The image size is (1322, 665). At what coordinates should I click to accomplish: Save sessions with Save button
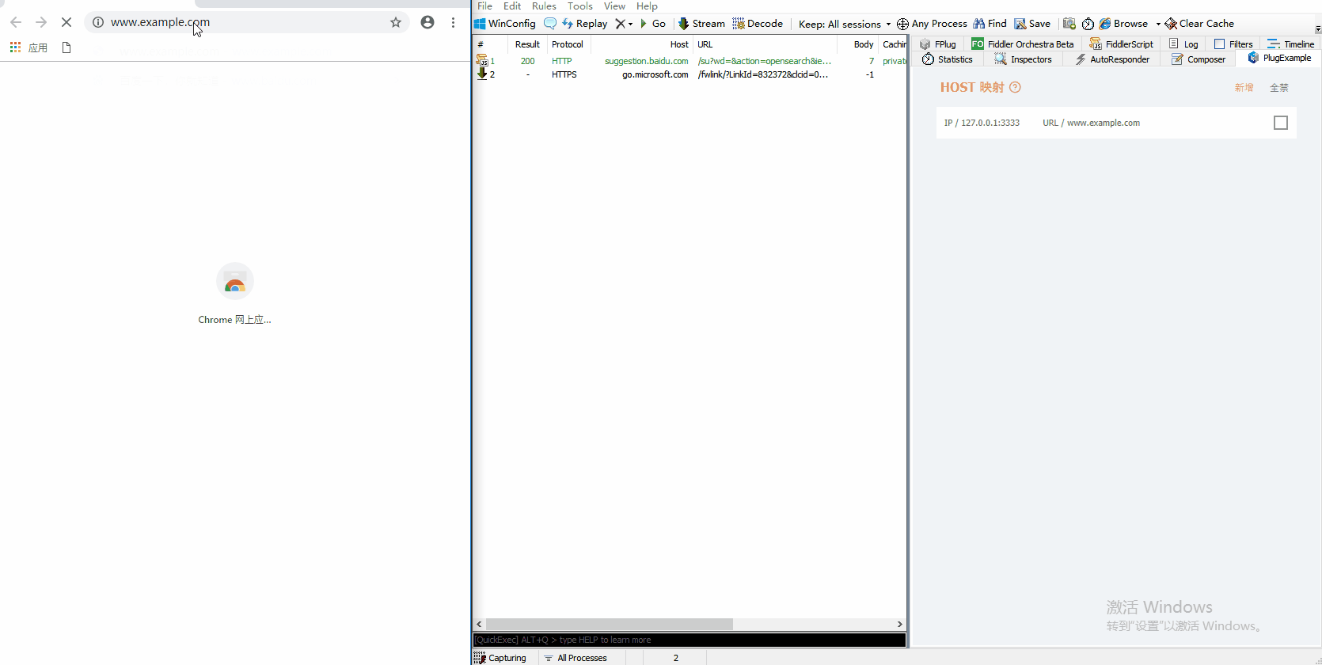(x=1032, y=24)
